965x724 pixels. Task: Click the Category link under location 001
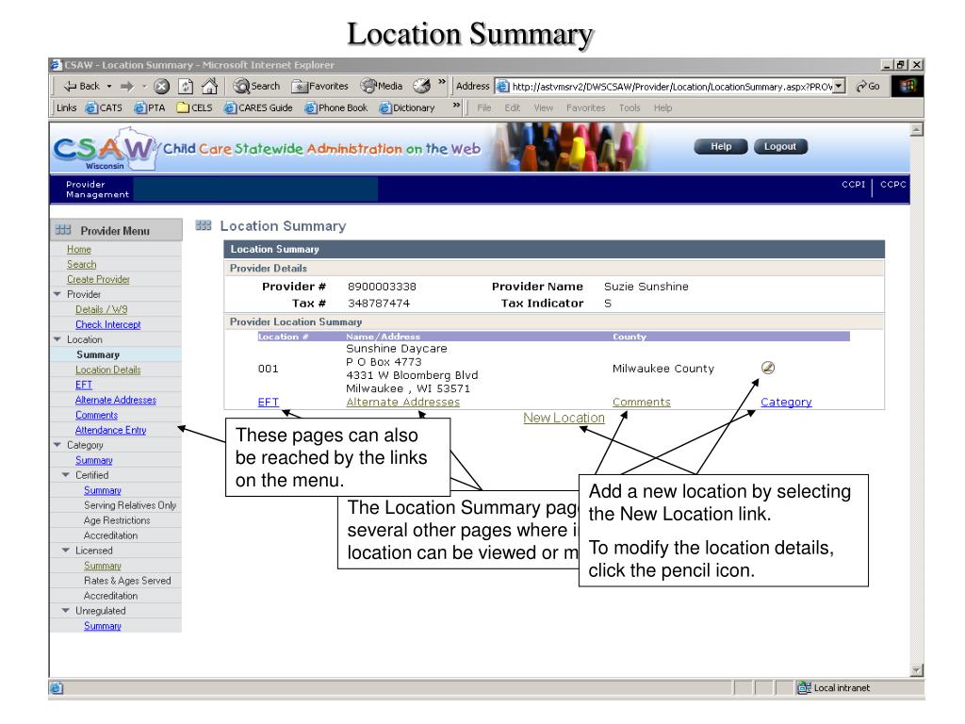pos(786,402)
